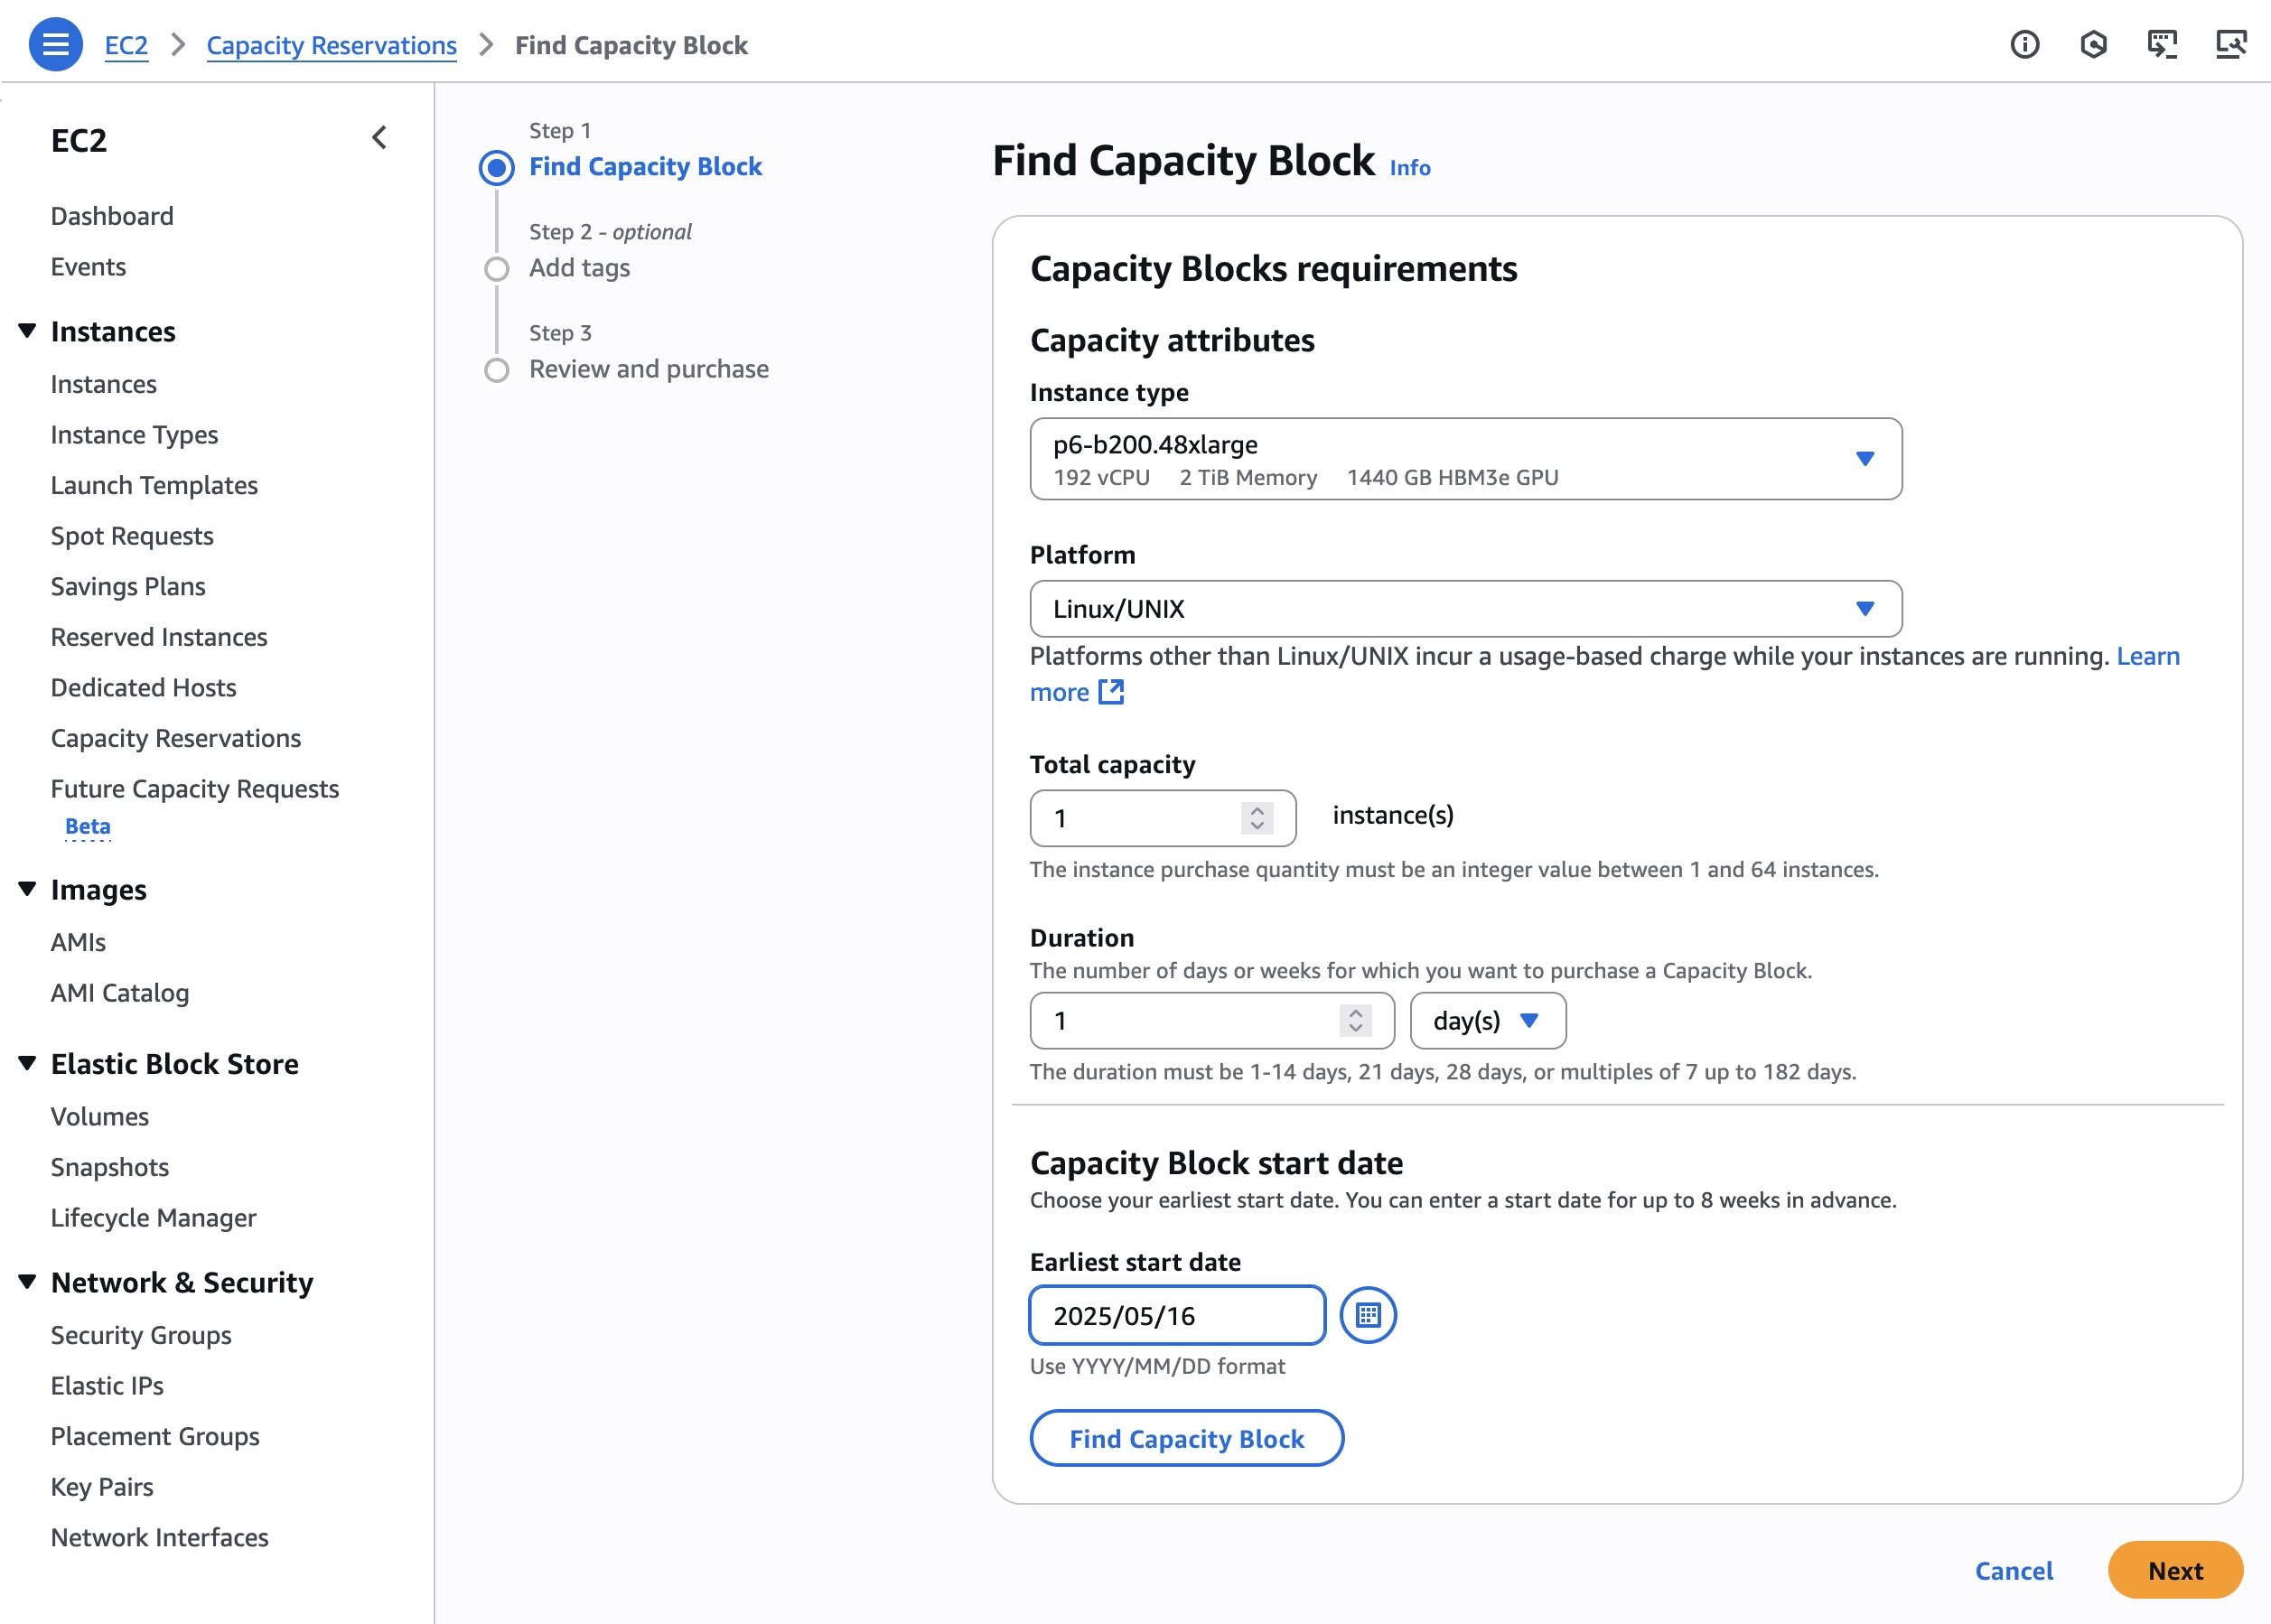2271x1624 pixels.
Task: Open Reserved Instances in the sidebar
Action: click(x=159, y=637)
